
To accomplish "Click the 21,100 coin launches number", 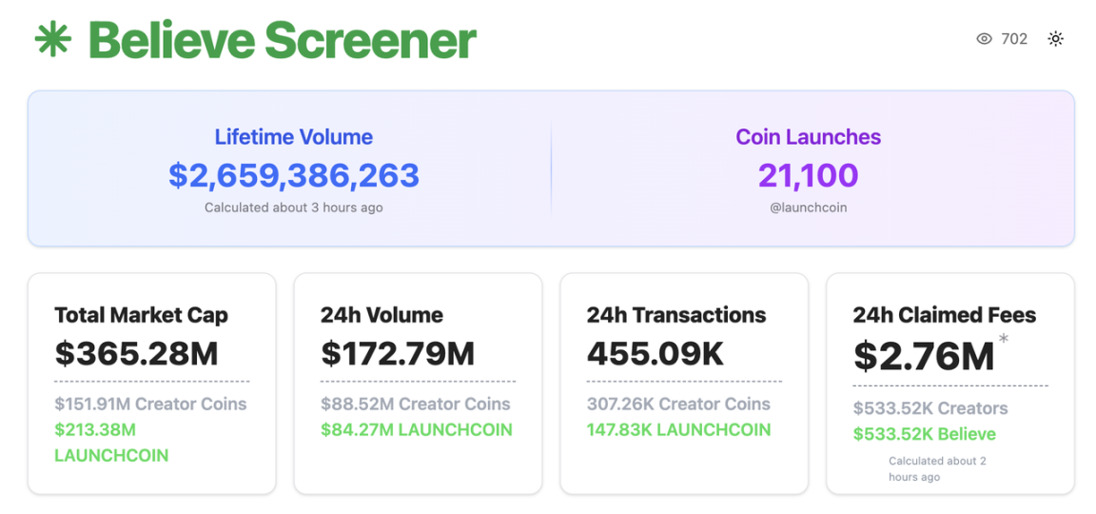I will (x=808, y=175).
